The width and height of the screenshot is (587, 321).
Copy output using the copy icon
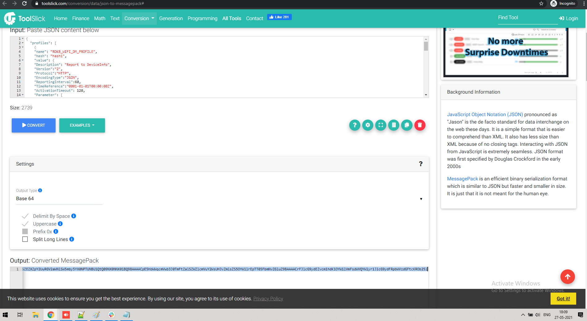click(407, 125)
